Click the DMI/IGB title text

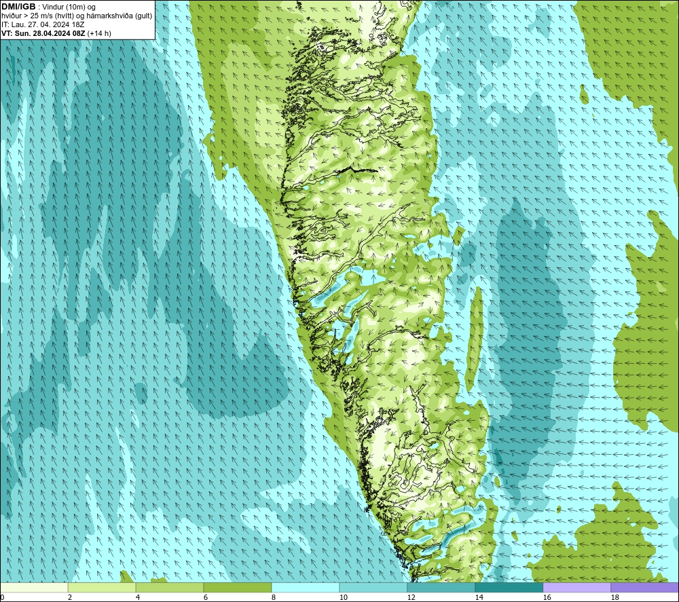tap(18, 7)
